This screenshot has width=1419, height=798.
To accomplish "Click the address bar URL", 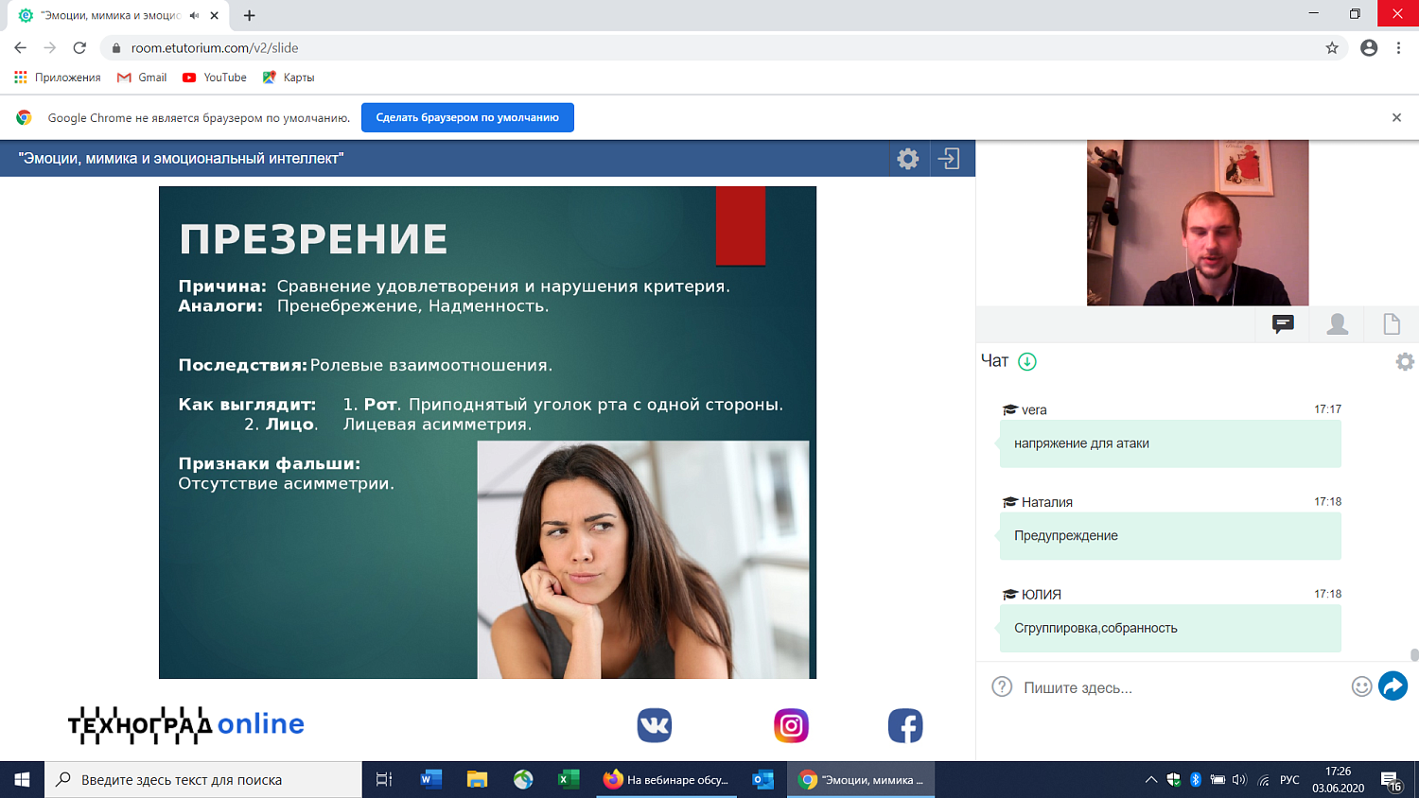I will pos(215,47).
